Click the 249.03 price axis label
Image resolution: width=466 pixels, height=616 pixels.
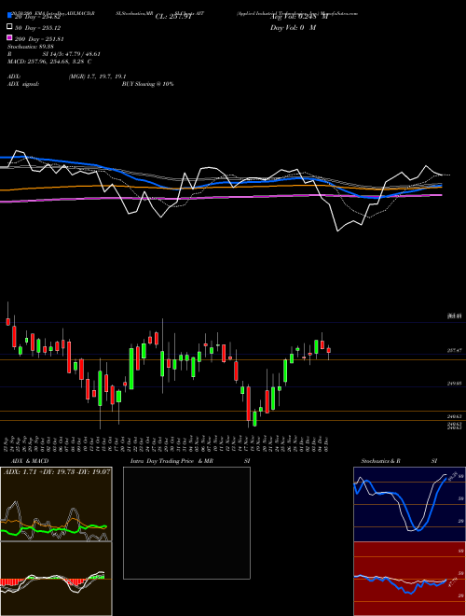click(454, 383)
